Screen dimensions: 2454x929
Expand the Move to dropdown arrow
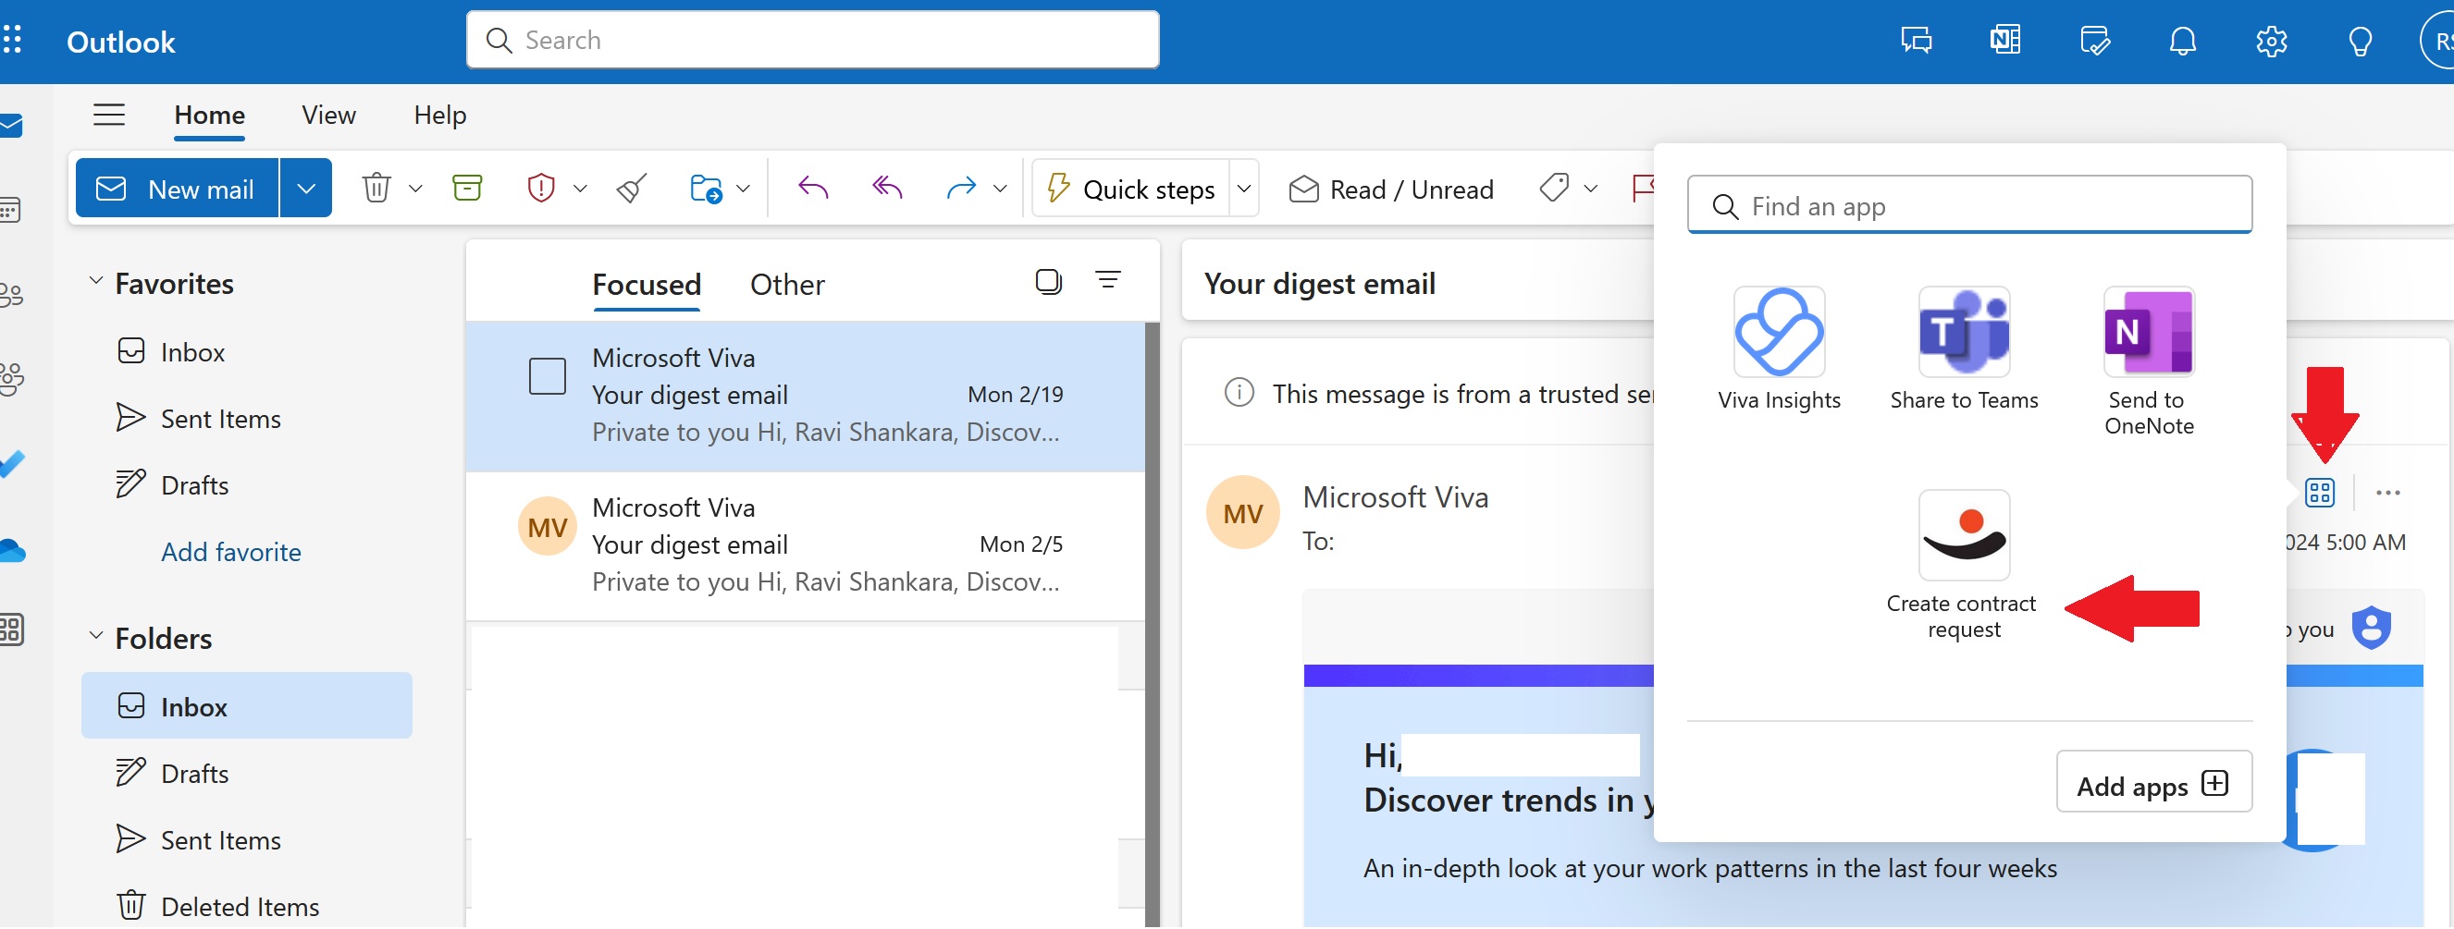click(x=743, y=189)
